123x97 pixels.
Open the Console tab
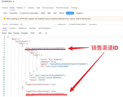tap(32, 28)
